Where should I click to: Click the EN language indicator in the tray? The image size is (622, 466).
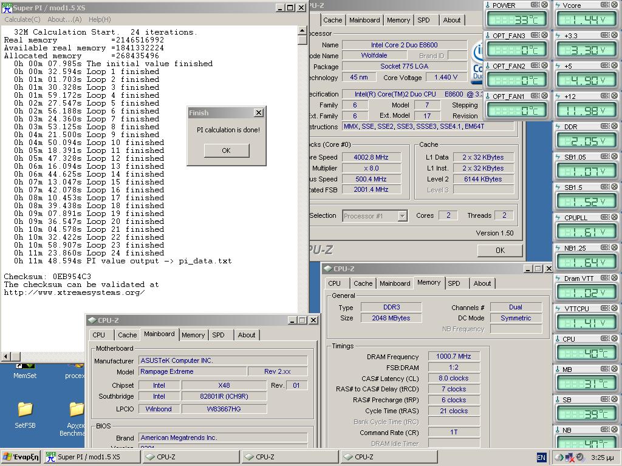(x=541, y=458)
